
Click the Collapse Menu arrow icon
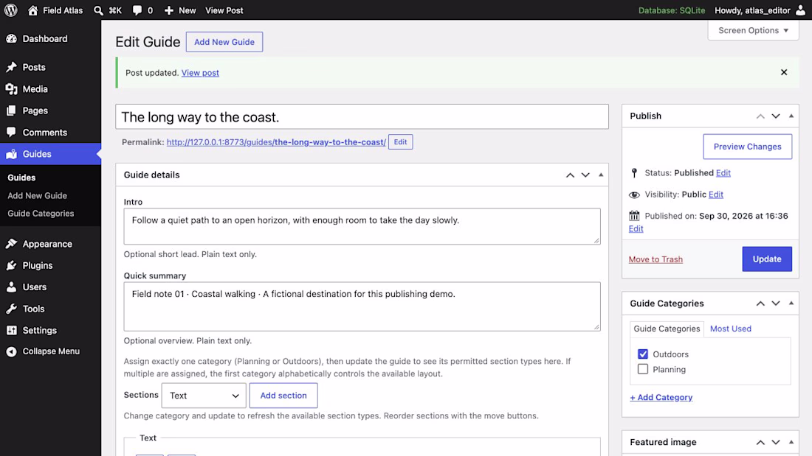coord(11,351)
